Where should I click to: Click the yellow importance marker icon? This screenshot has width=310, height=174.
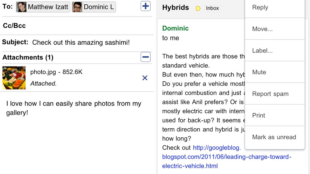click(198, 9)
